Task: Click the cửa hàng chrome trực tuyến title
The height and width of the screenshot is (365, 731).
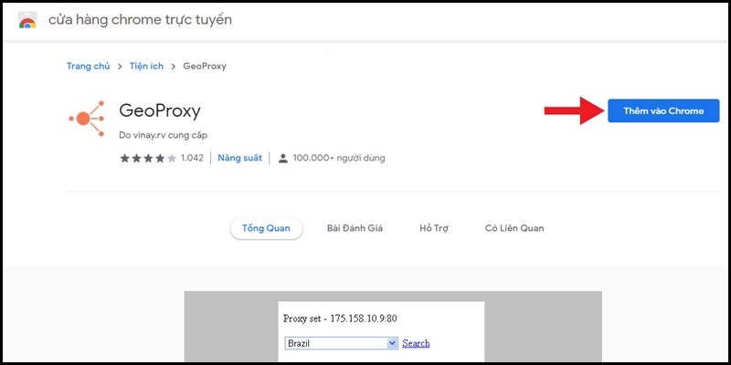Action: click(140, 20)
